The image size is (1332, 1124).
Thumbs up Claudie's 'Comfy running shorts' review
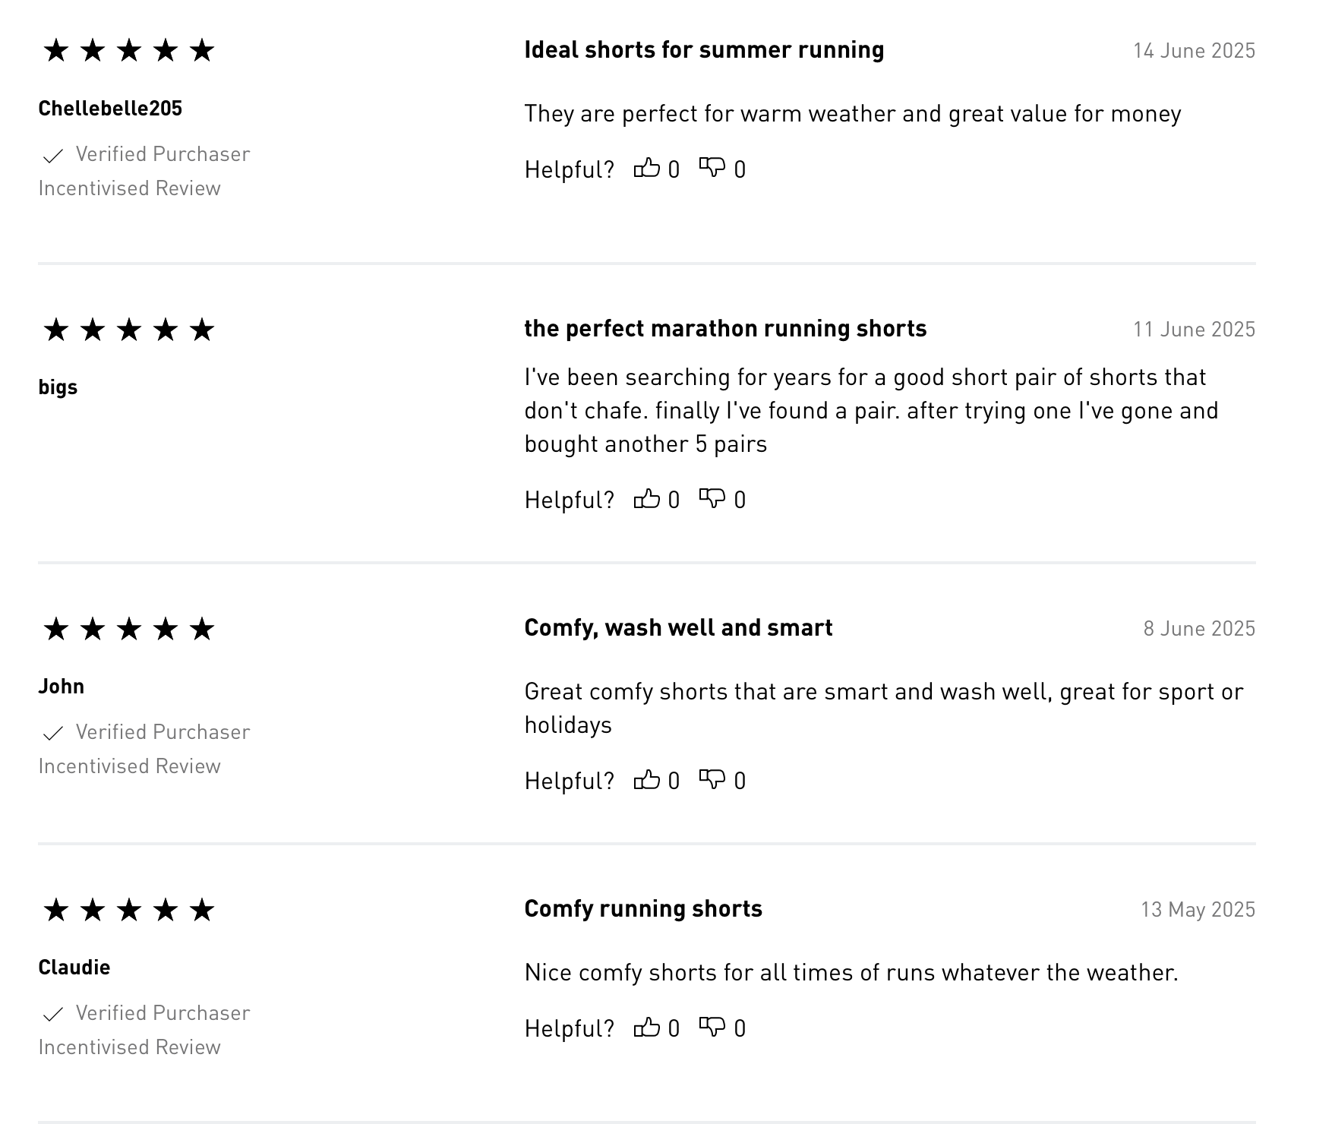point(646,1028)
